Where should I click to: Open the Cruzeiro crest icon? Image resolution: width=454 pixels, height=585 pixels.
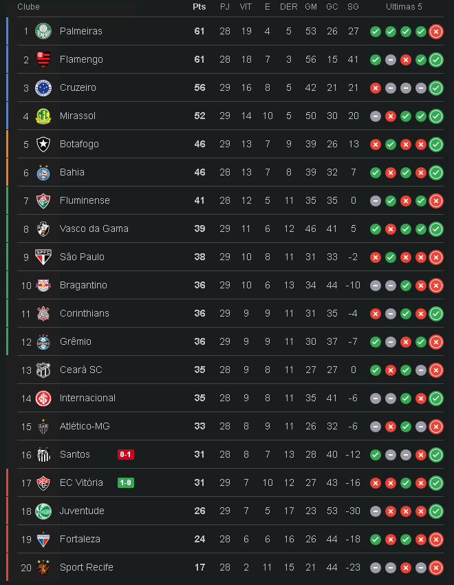point(43,87)
